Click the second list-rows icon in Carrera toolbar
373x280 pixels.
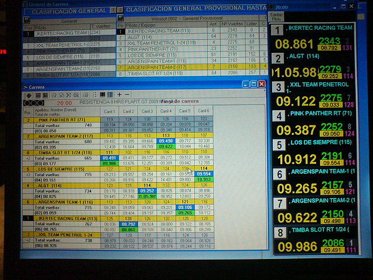pyautogui.click(x=45, y=96)
